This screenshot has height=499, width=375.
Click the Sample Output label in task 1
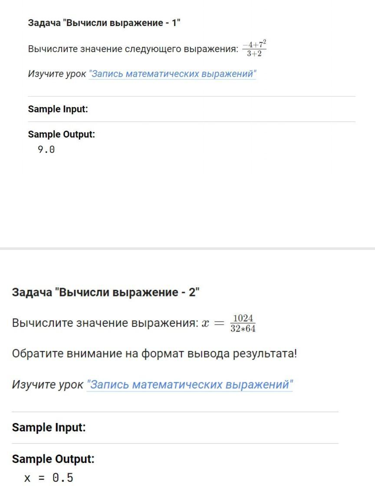(61, 135)
